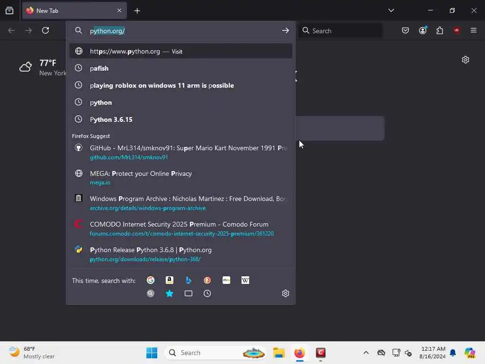
Task: Open the Windows Start menu
Action: [x=152, y=353]
